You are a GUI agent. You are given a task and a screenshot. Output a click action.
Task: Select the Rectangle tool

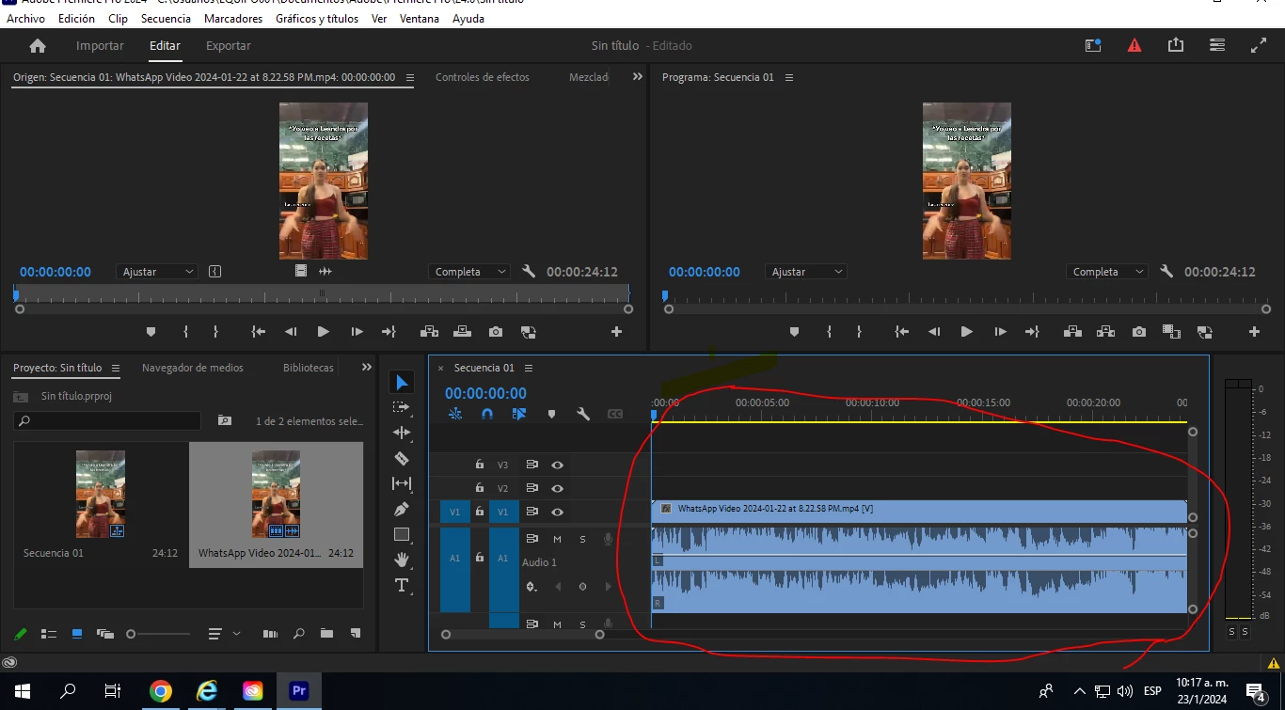402,534
